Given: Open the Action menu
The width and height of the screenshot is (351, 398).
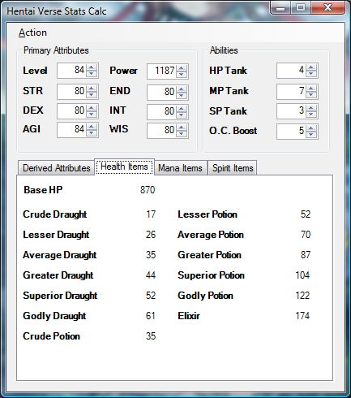Looking at the screenshot, I should tap(32, 32).
